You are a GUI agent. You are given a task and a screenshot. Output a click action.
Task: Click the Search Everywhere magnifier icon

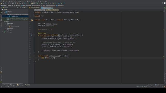[x=163, y=3]
